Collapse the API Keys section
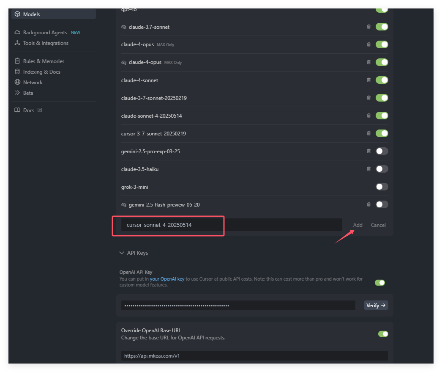The width and height of the screenshot is (442, 372). click(134, 253)
